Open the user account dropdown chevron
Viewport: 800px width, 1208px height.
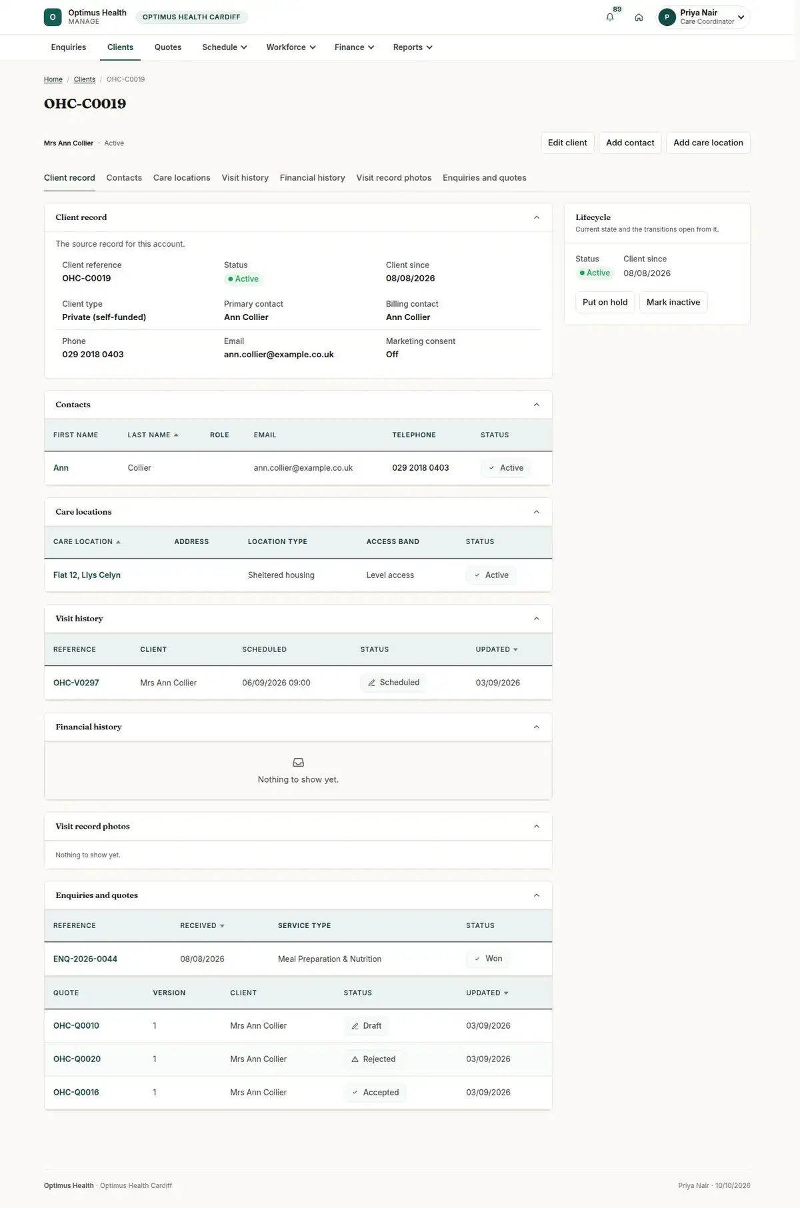(741, 17)
